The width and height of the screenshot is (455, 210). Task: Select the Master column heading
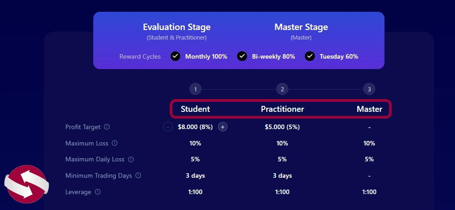pyautogui.click(x=369, y=109)
